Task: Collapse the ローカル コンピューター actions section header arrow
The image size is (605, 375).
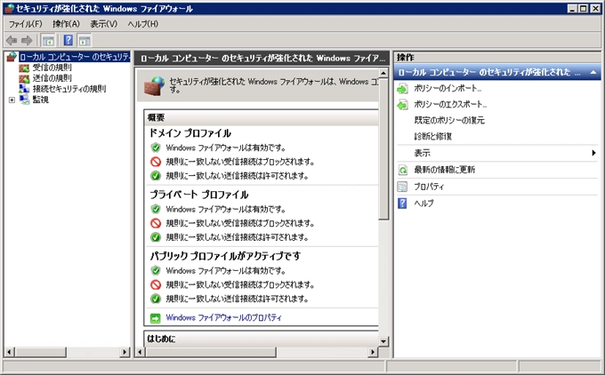Action: pos(593,73)
